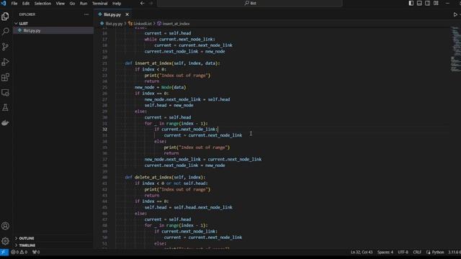Open the Run and Debug view

[5, 62]
